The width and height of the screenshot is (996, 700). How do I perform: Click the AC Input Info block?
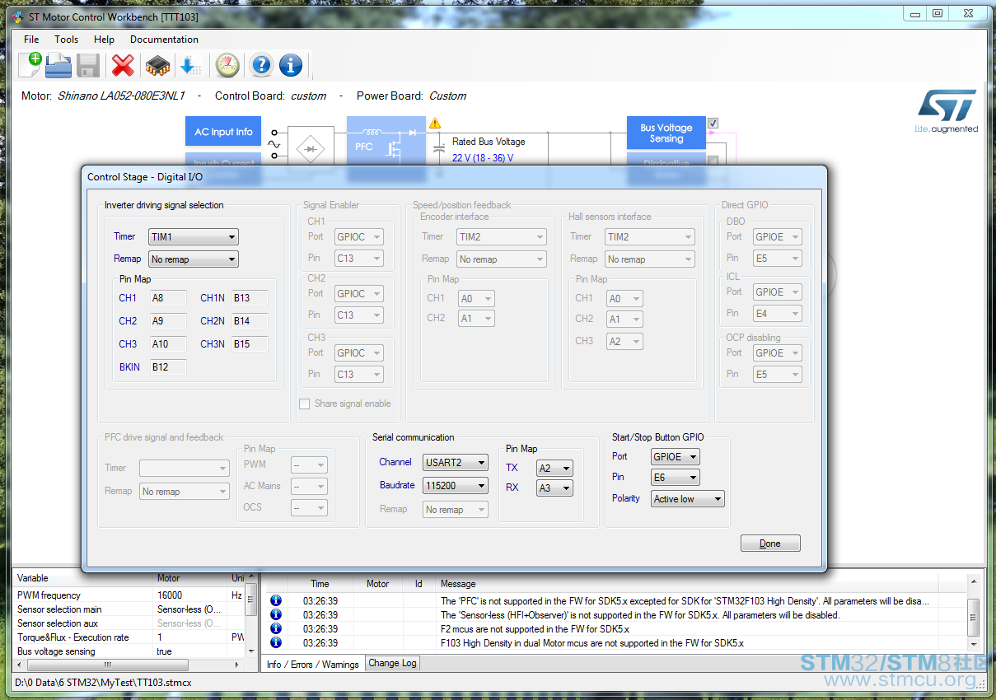223,132
